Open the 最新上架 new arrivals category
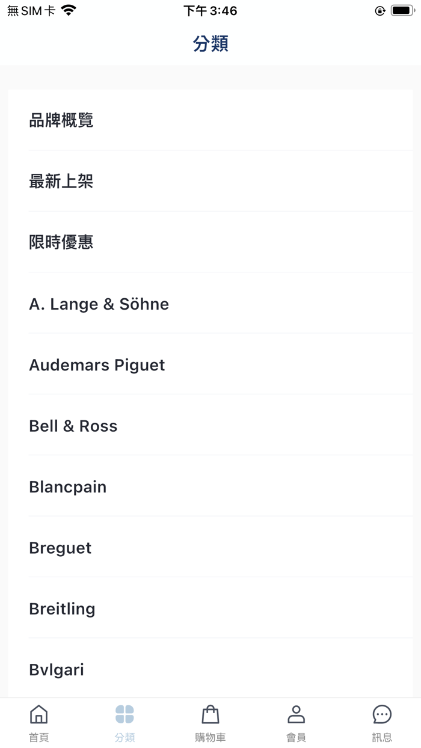Viewport: 421px width, 748px height. (210, 181)
